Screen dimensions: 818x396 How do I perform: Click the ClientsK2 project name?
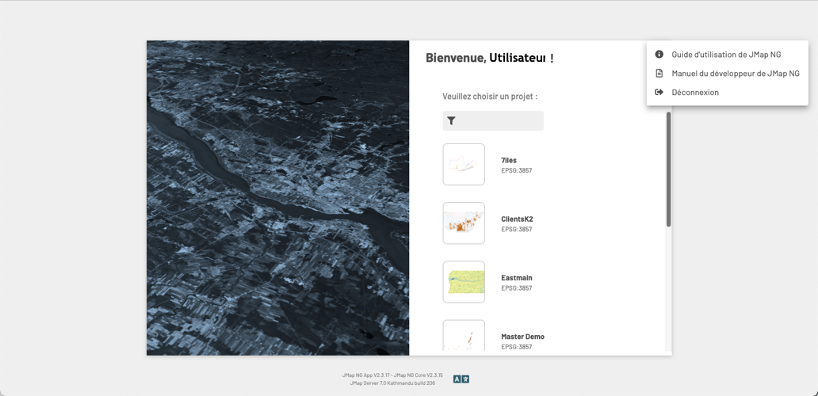click(x=517, y=219)
